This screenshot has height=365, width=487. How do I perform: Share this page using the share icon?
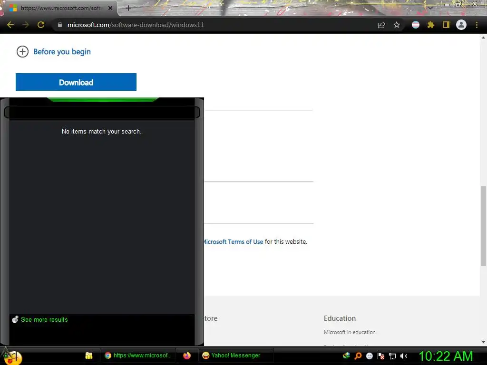(381, 25)
